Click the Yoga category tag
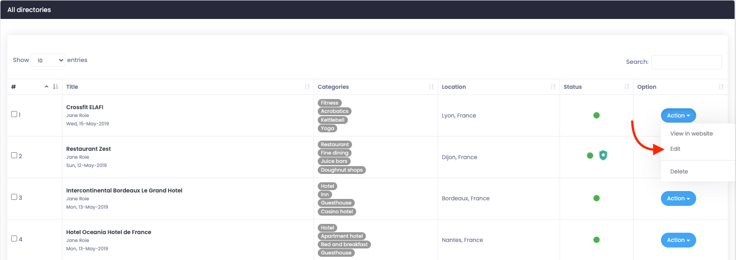Viewport: 736px width, 260px height. [x=327, y=128]
